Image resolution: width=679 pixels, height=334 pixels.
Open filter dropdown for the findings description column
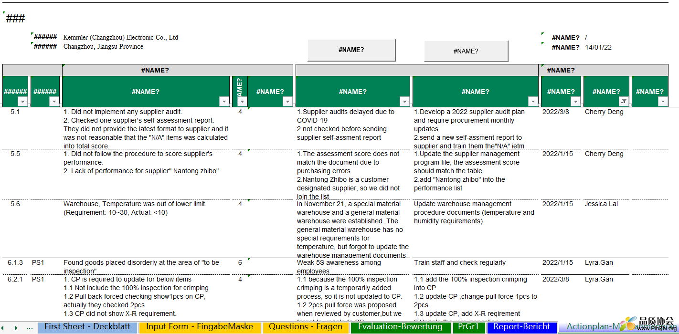pos(224,101)
